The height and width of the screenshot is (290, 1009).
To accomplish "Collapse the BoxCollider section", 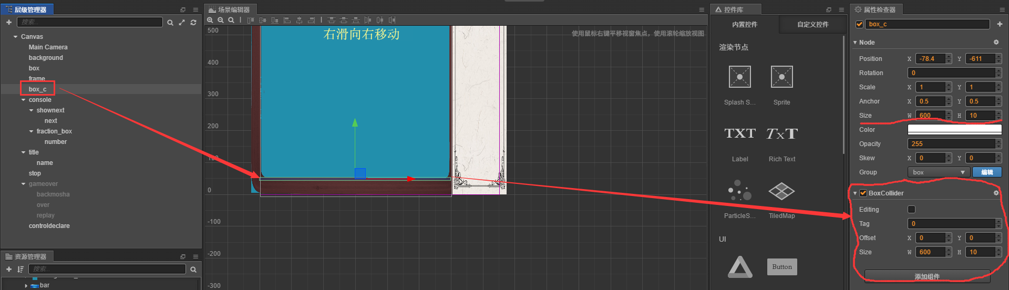I will tap(855, 193).
